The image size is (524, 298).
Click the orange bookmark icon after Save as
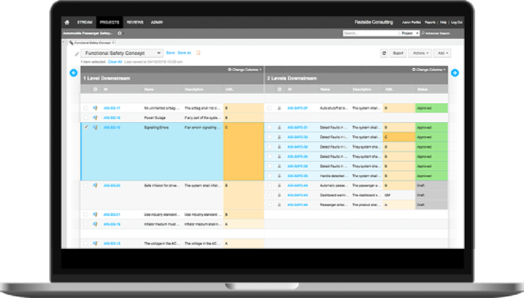coord(198,53)
